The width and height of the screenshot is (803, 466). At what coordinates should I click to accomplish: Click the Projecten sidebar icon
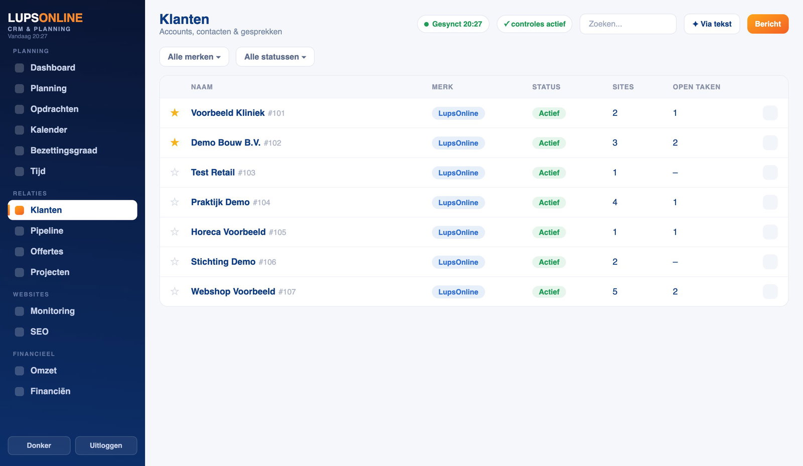point(20,272)
